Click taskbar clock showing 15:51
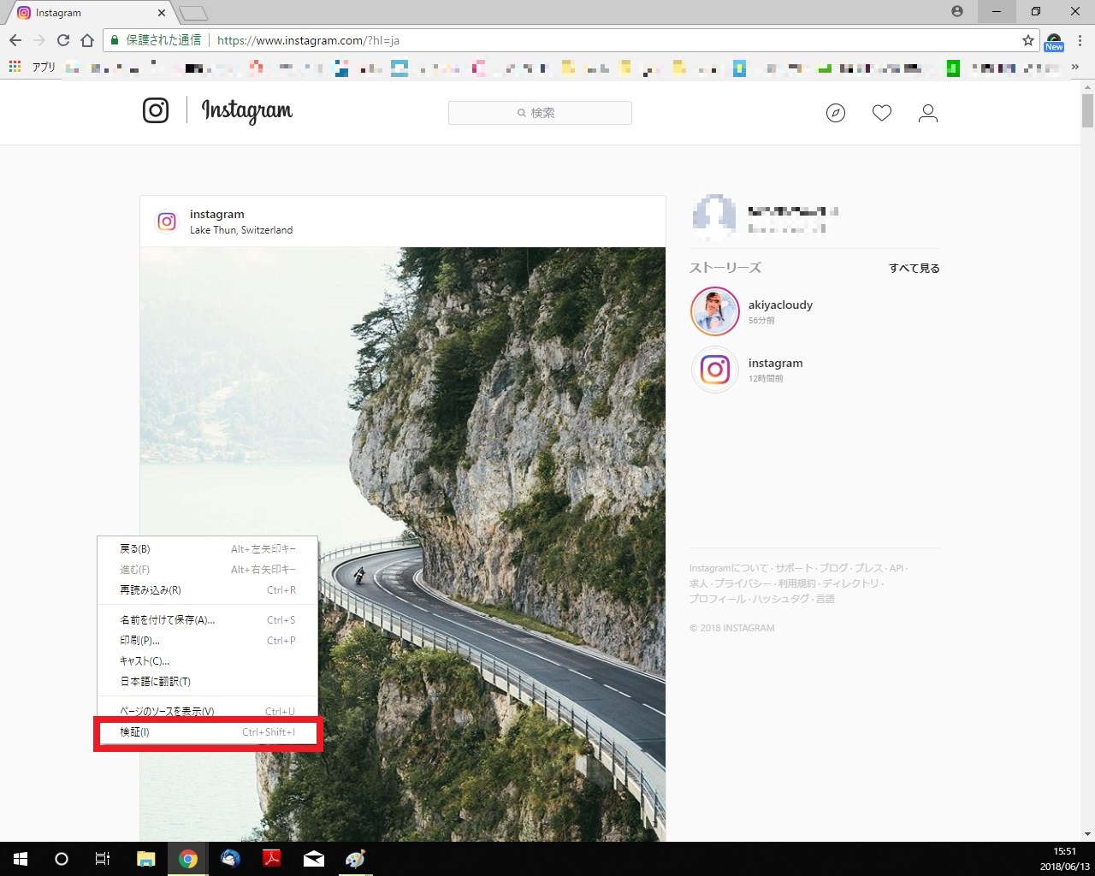 [x=1065, y=851]
